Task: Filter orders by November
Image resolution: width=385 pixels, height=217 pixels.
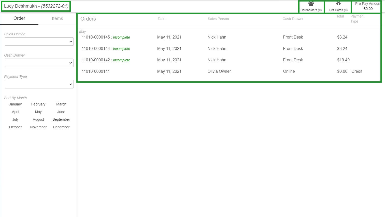Action: (x=38, y=127)
